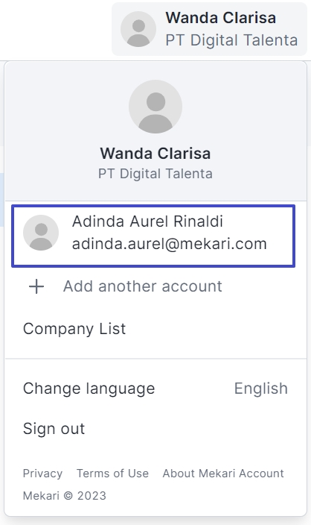Image resolution: width=311 pixels, height=525 pixels.
Task: Collapse the Wanda Clarisa profile dropdown header
Action: click(209, 29)
